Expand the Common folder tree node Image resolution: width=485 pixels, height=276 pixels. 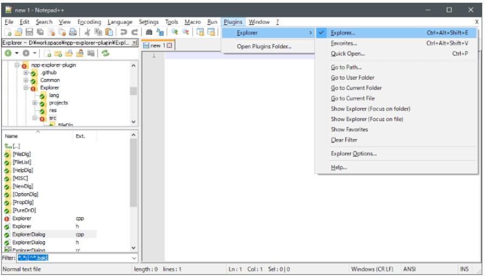coord(25,80)
